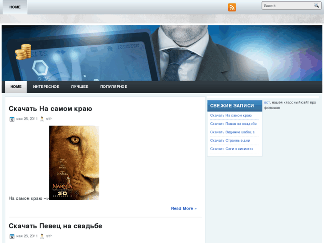Open sidebar link 'Скачать Певец на свадьбе'
The image size is (324, 243).
coord(233,124)
